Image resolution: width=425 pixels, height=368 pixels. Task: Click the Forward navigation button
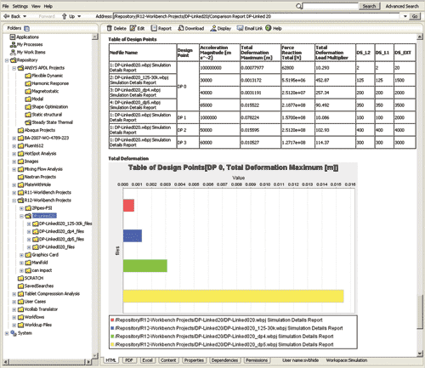[47, 16]
